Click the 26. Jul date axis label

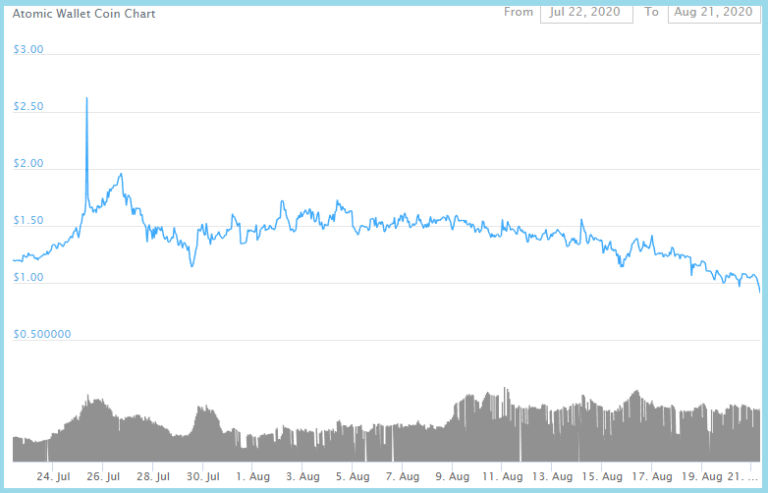(x=103, y=476)
